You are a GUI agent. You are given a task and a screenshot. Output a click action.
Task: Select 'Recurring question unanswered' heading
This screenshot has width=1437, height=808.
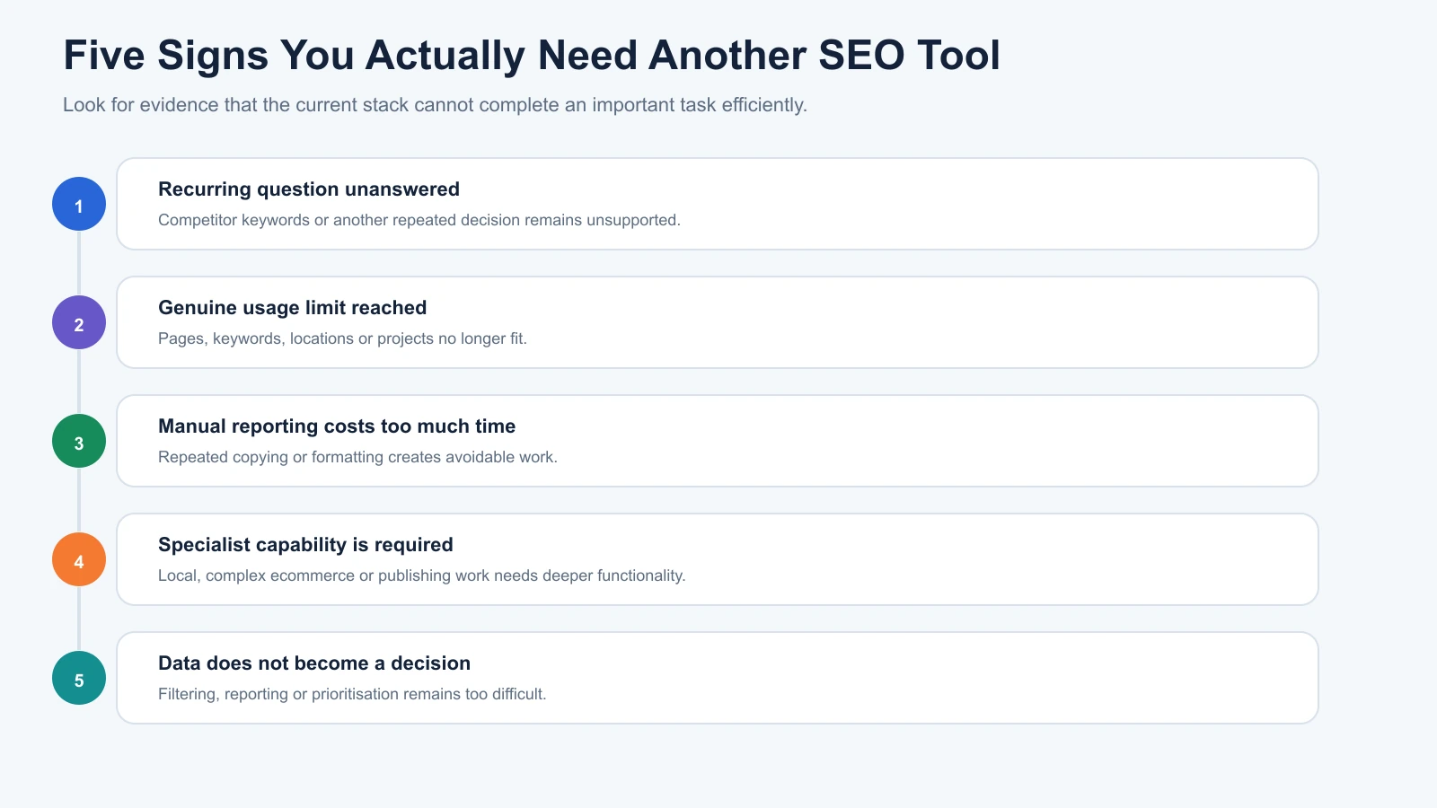pos(309,189)
